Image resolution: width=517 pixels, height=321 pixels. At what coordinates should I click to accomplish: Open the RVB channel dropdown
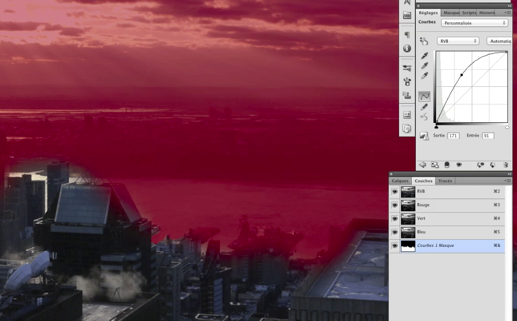pyautogui.click(x=458, y=41)
